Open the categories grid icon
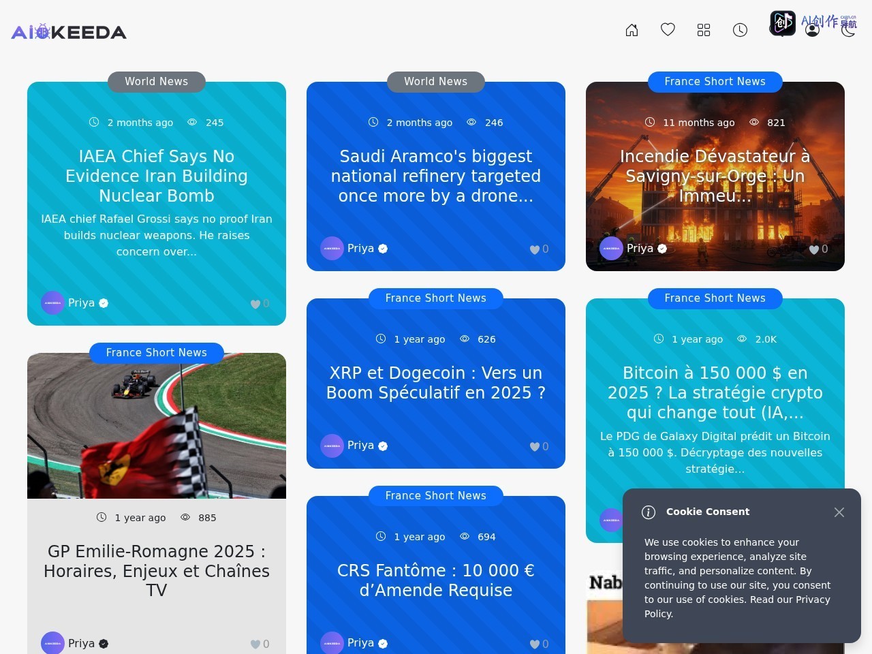This screenshot has height=654, width=872. click(704, 30)
